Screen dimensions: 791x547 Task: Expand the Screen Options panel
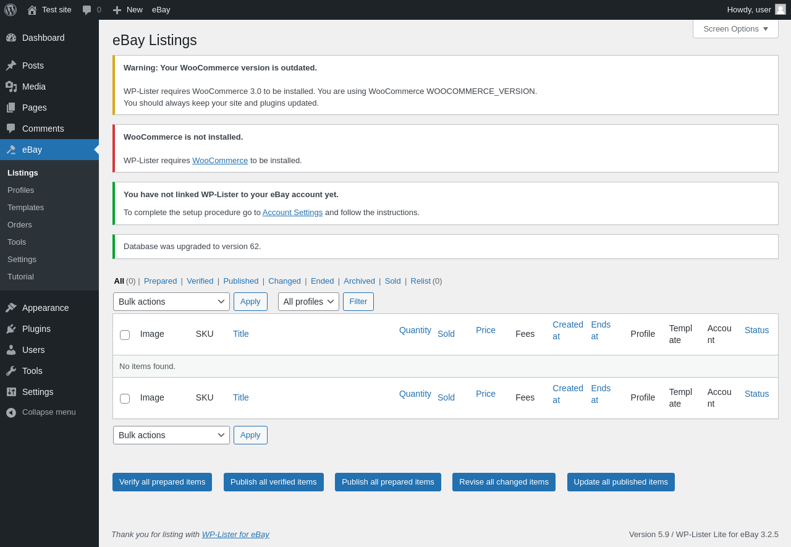[735, 28]
